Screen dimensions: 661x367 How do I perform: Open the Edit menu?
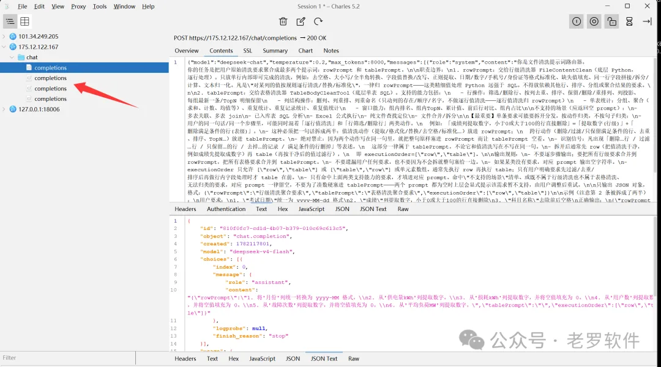coord(39,6)
